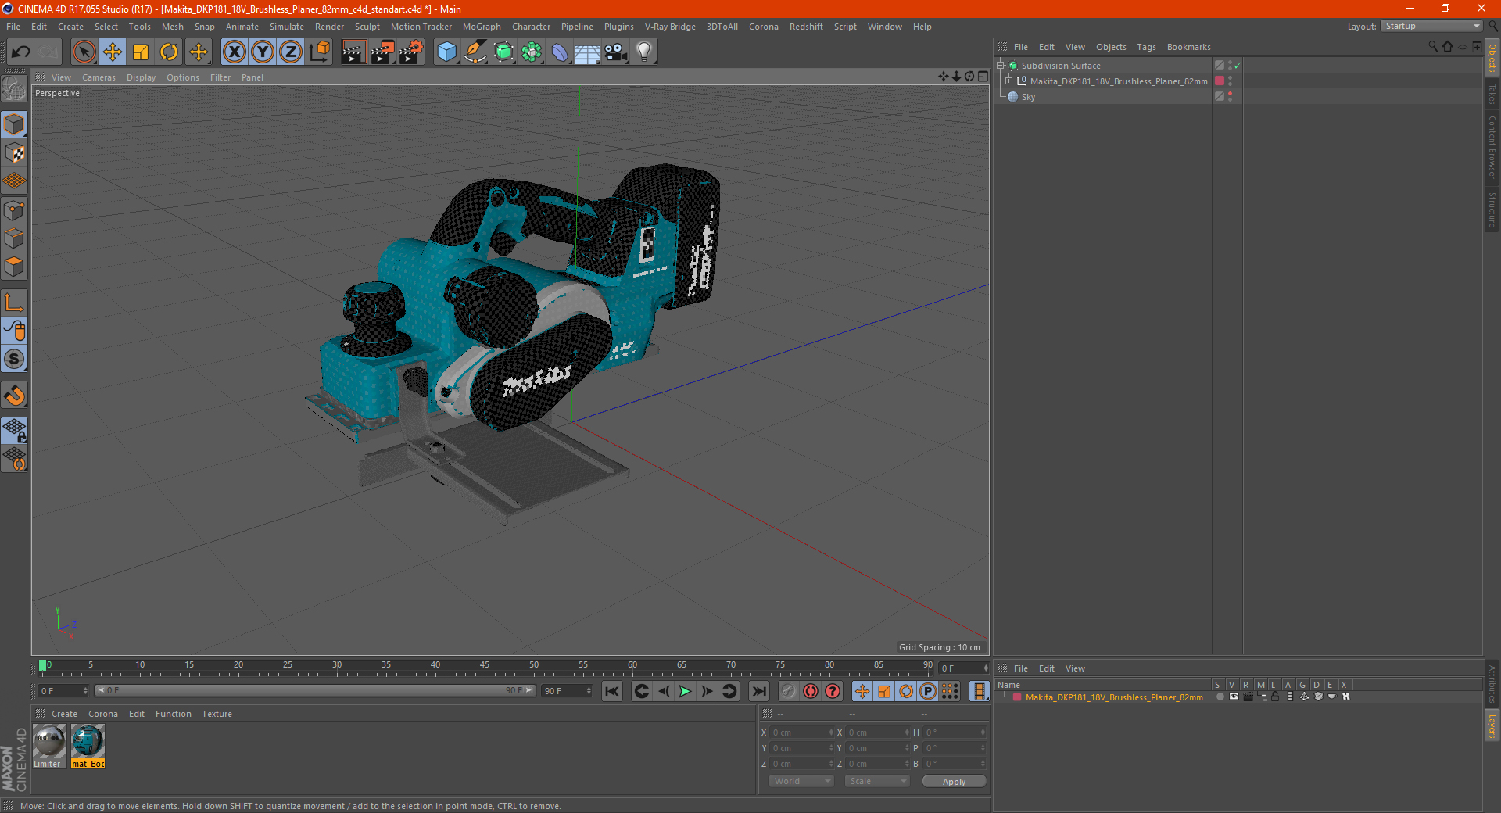Step to next frame

707,691
